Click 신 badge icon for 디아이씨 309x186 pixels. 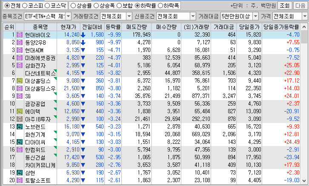(20, 142)
